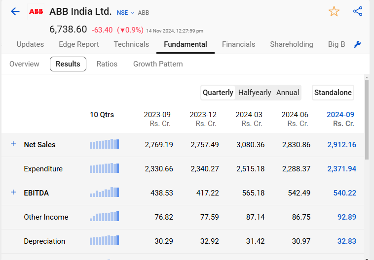
Task: Click EBITDA value 540.22
Action: pyautogui.click(x=345, y=193)
